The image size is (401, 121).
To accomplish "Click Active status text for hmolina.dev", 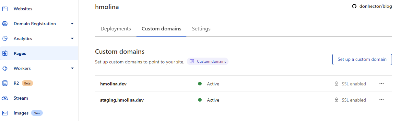I will 213,84.
